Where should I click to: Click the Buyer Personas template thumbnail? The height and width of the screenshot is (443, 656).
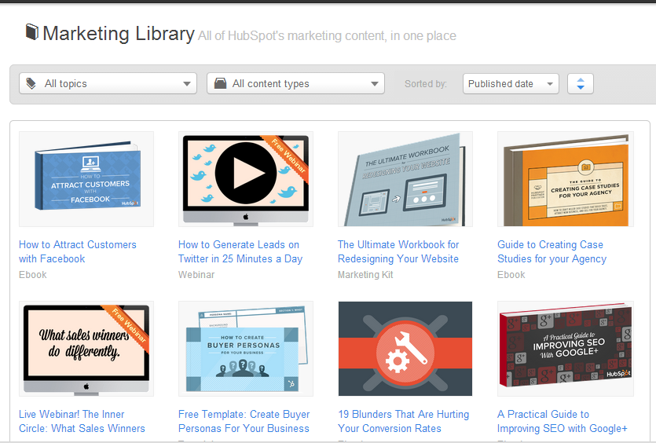point(246,349)
